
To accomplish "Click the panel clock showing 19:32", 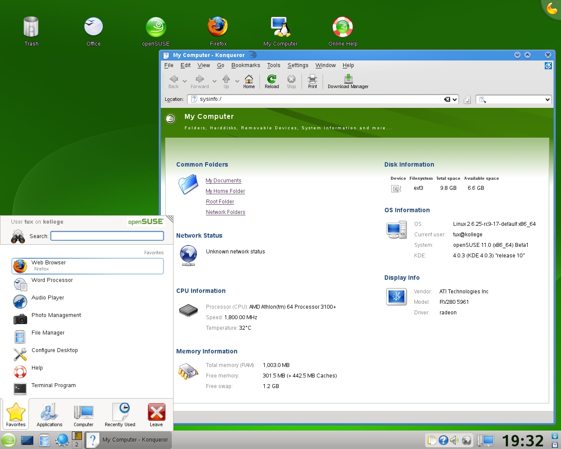I will tap(522, 441).
